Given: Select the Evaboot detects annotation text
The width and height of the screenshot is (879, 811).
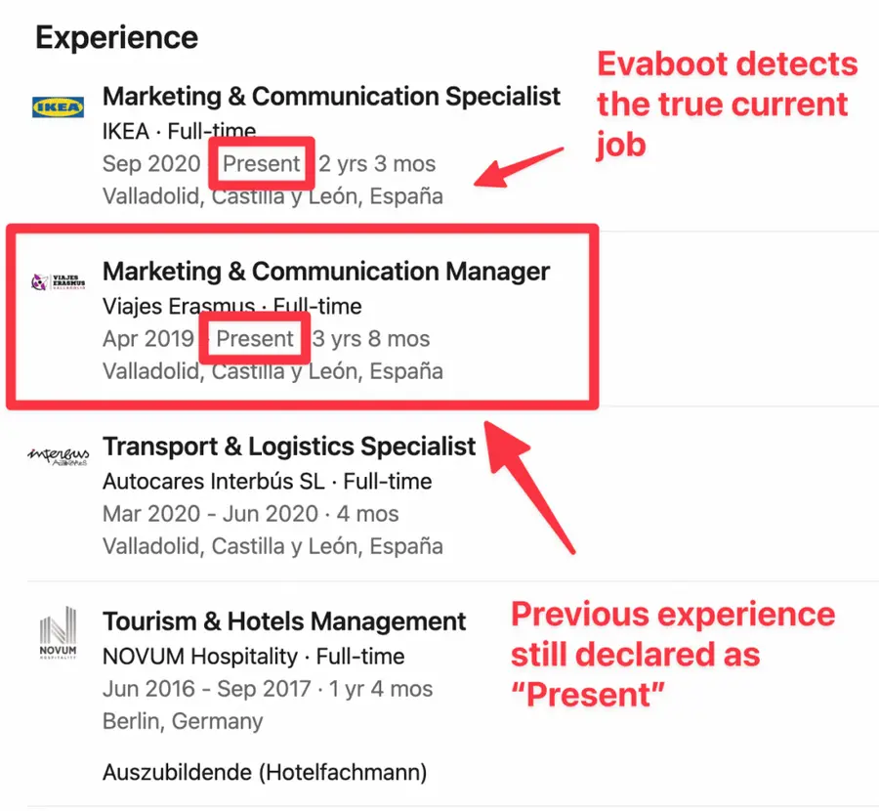Looking at the screenshot, I should click(727, 104).
